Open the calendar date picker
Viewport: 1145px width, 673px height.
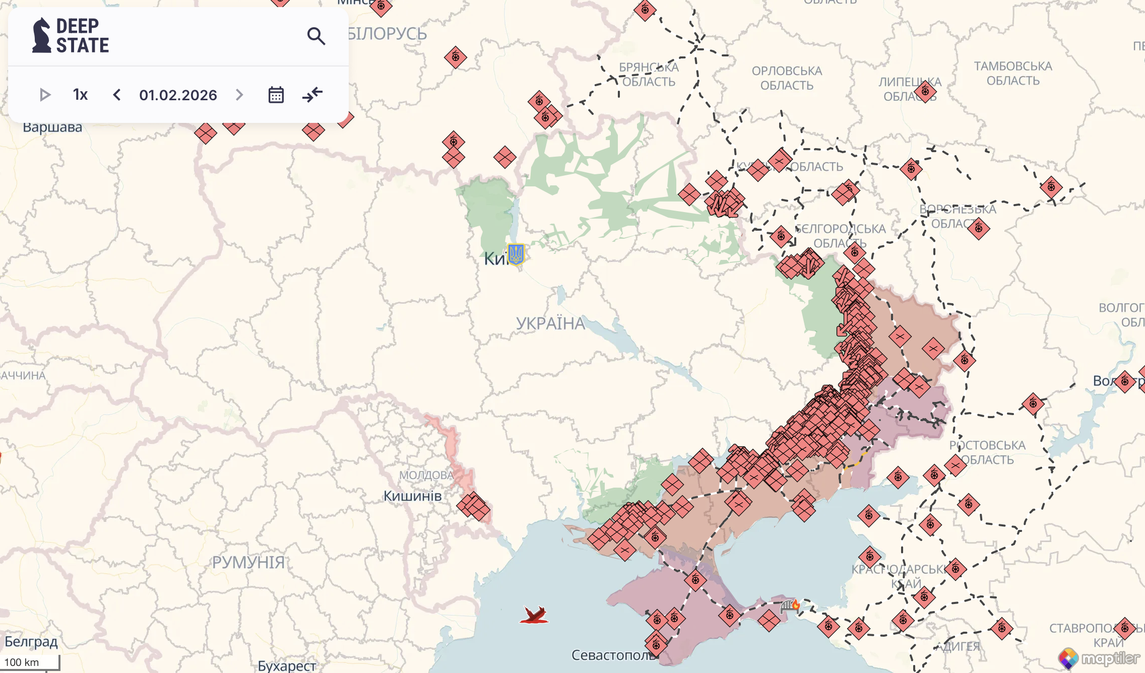pyautogui.click(x=276, y=95)
